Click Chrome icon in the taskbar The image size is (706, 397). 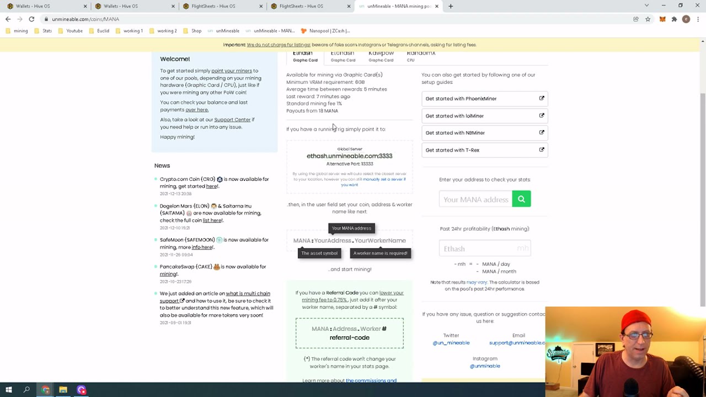(x=45, y=390)
